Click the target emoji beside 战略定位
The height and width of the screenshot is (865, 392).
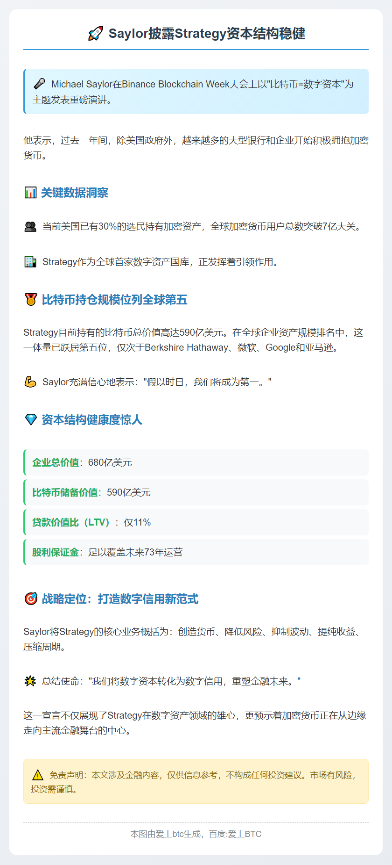coord(31,598)
